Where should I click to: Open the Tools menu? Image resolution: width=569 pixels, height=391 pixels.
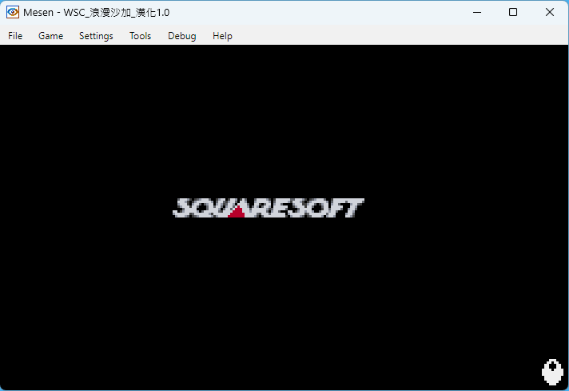140,36
